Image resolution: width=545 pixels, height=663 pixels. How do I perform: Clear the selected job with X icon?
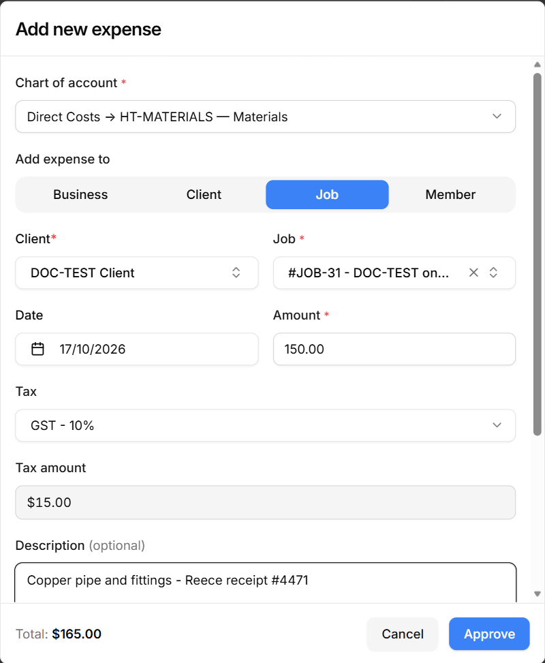473,273
